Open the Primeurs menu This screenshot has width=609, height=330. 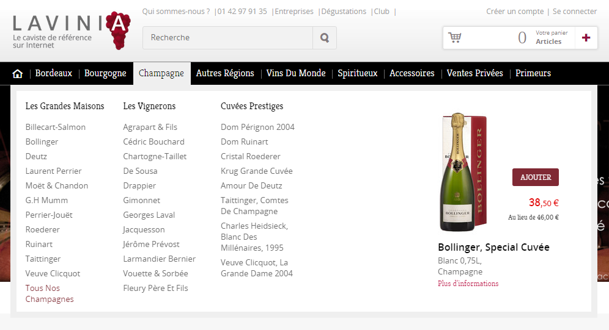pyautogui.click(x=533, y=73)
